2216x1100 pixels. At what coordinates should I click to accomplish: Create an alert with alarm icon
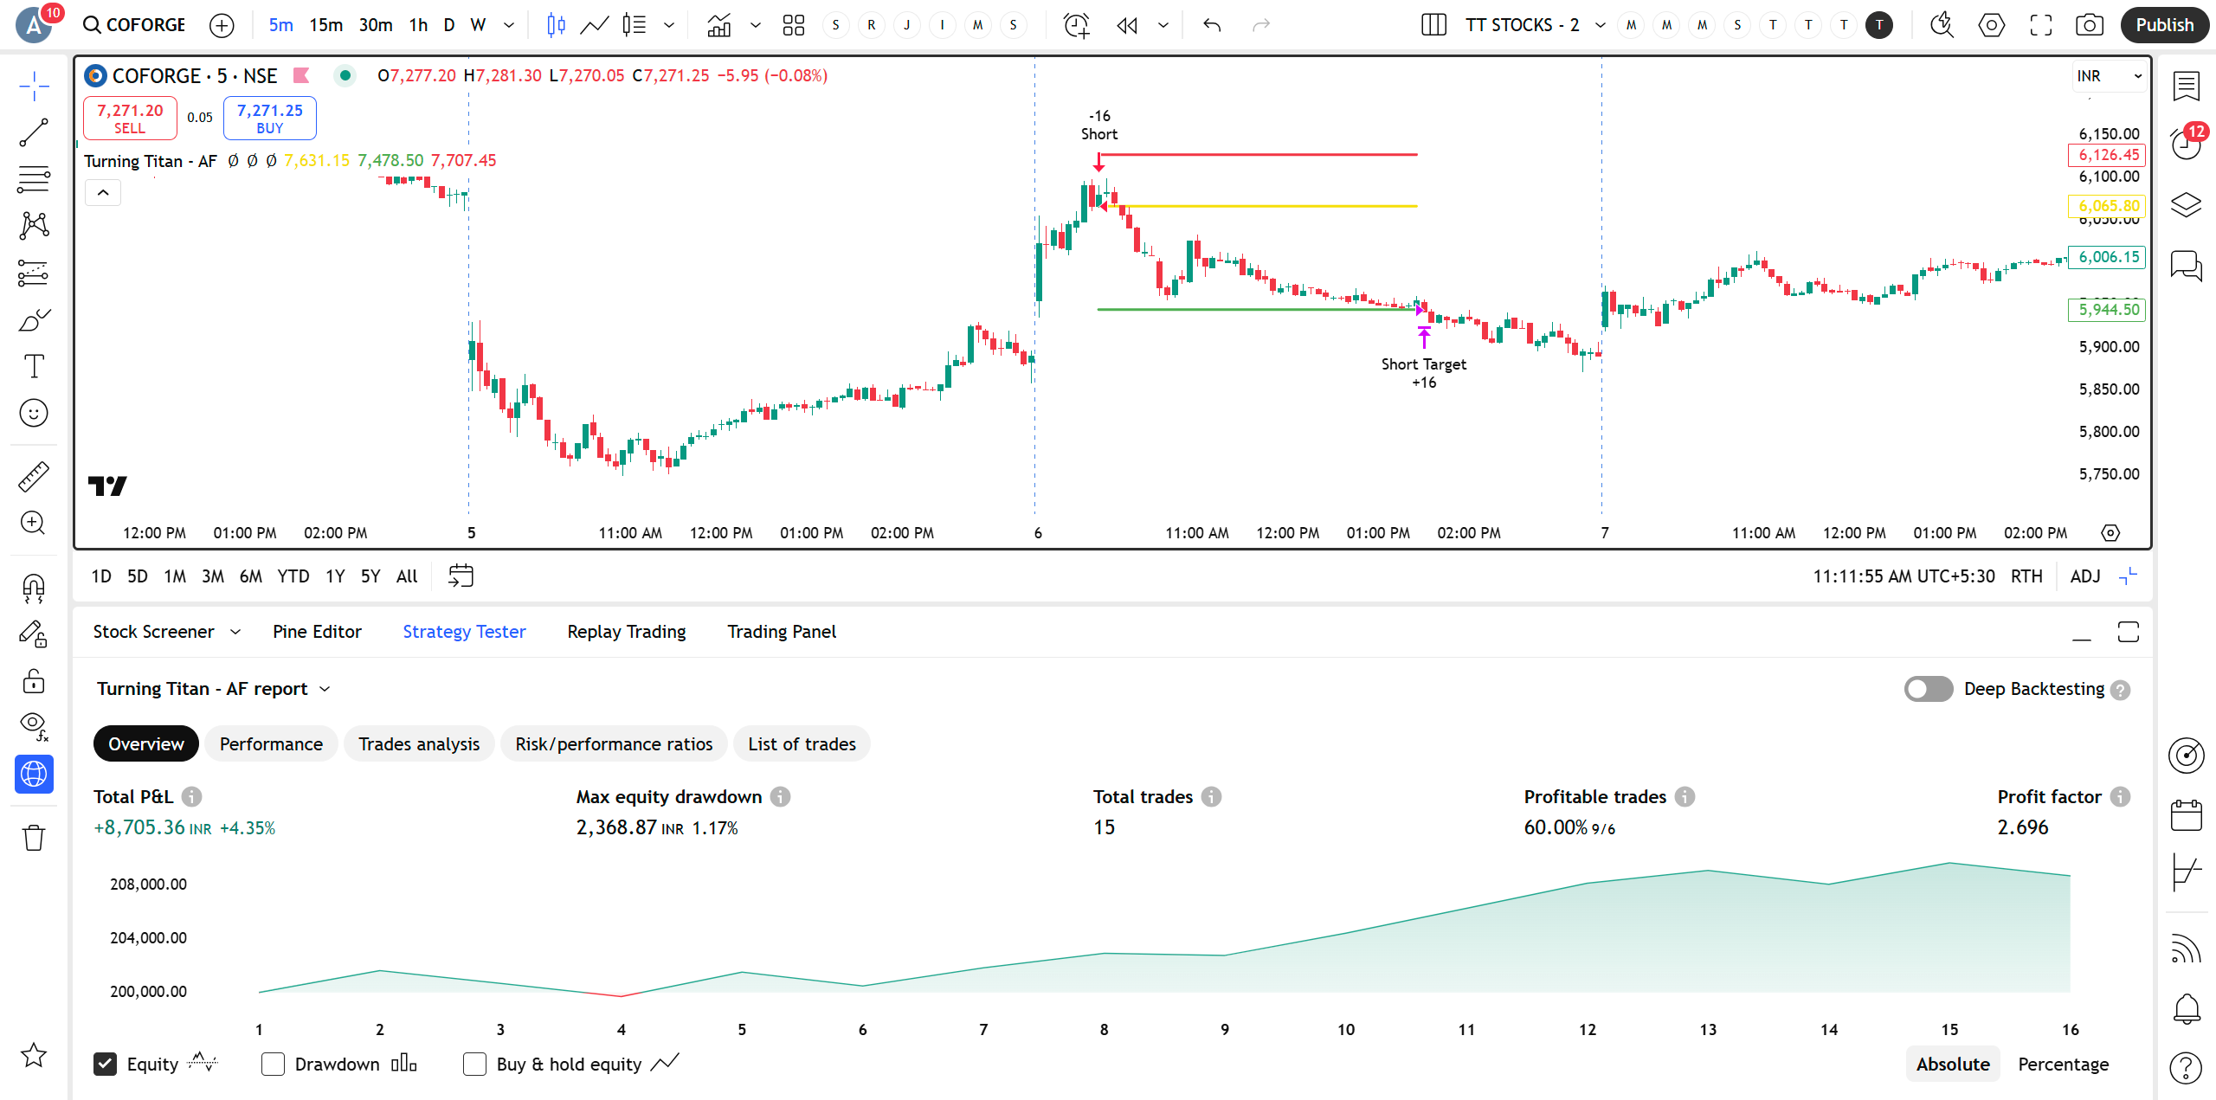[1076, 25]
